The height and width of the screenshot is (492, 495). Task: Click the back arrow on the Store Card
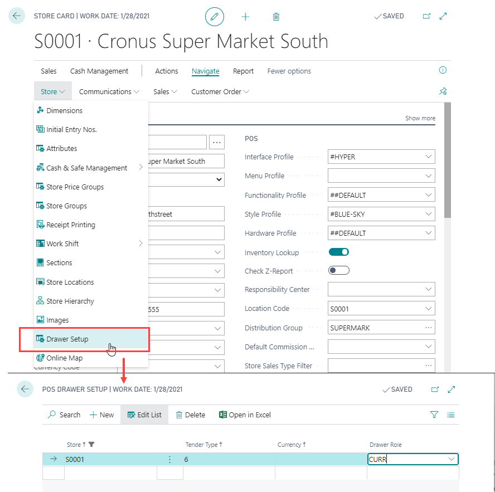[x=17, y=16]
